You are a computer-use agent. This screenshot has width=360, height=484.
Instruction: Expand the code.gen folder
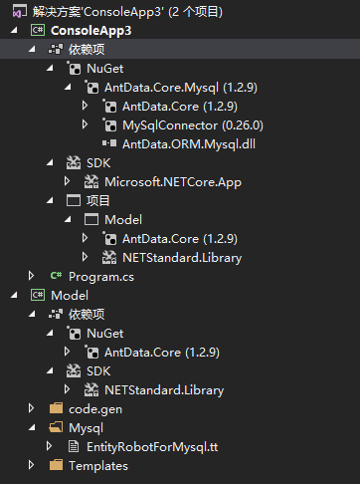31,408
